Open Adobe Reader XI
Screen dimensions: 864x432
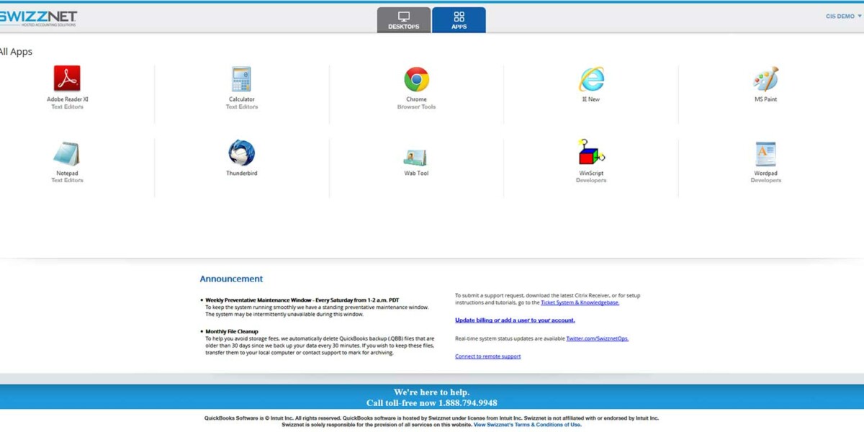(x=67, y=79)
